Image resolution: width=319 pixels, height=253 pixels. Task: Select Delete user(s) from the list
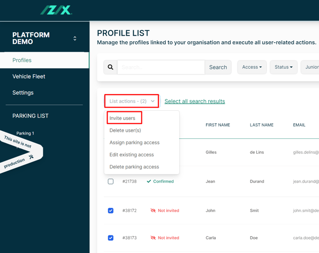click(125, 130)
